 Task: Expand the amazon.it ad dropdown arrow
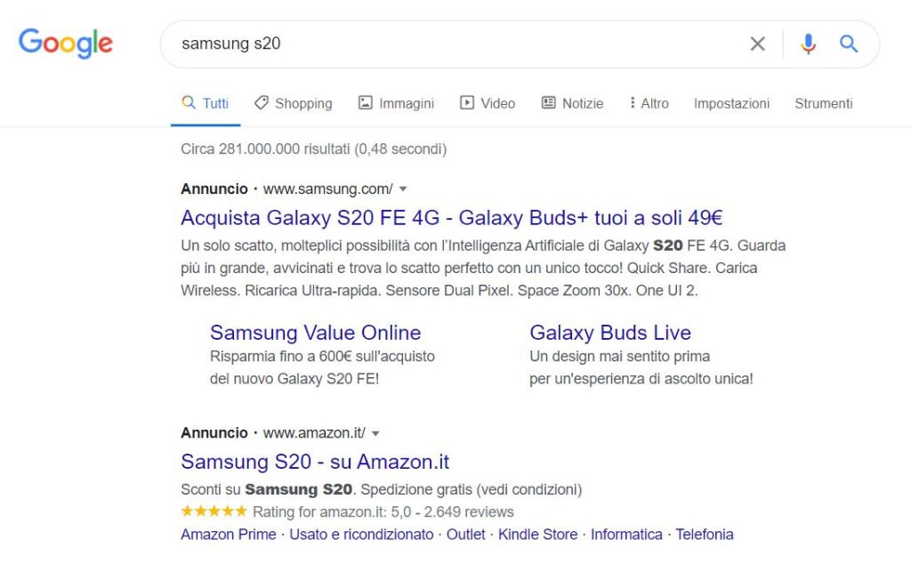pos(375,434)
